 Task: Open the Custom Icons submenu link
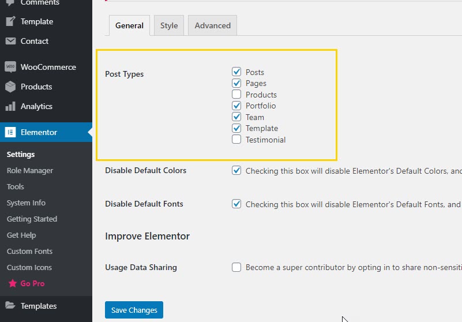pyautogui.click(x=29, y=267)
